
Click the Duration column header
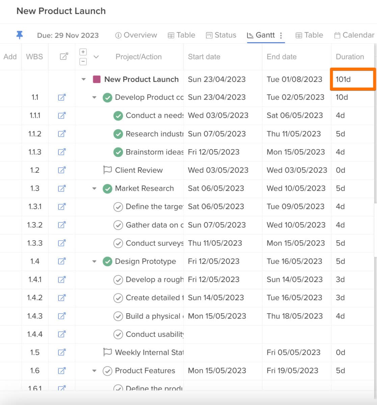(350, 57)
